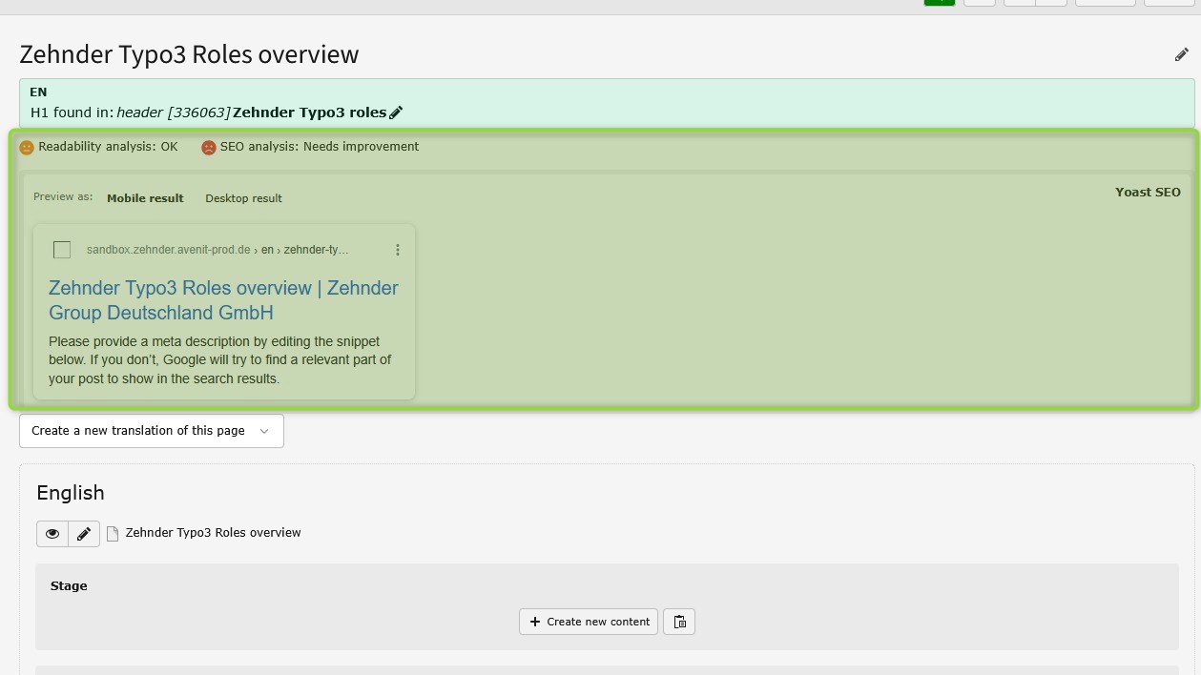The height and width of the screenshot is (675, 1201).
Task: Switch preview to Mobile result
Action: (145, 198)
